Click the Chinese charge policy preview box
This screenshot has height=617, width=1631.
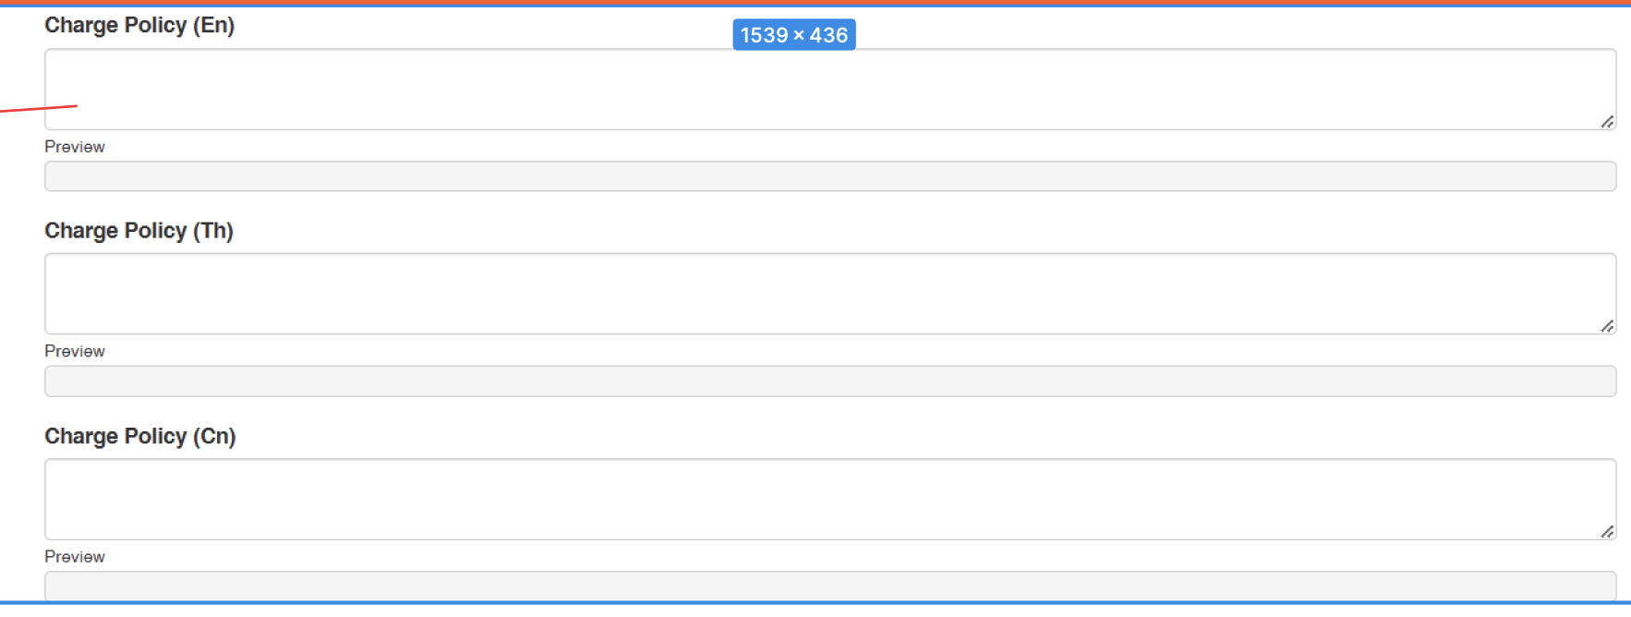click(829, 586)
